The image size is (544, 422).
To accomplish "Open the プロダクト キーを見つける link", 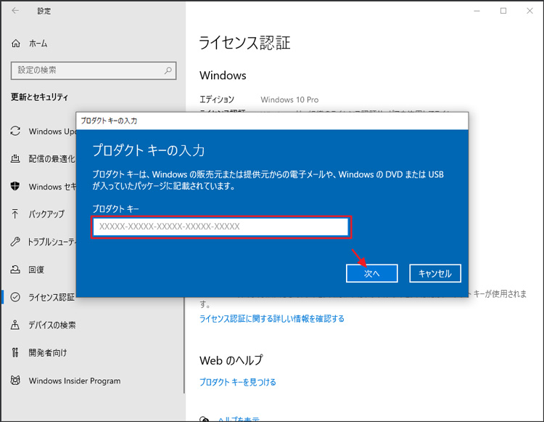I will point(238,382).
